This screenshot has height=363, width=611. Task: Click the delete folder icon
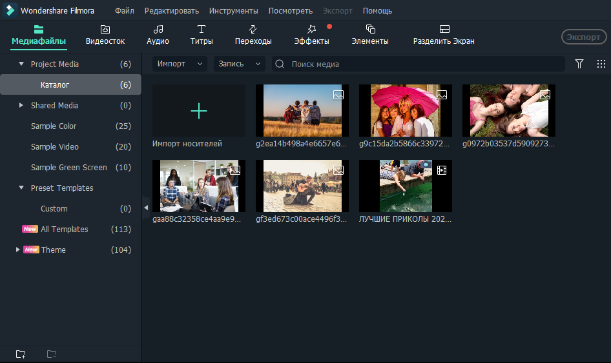(x=52, y=354)
